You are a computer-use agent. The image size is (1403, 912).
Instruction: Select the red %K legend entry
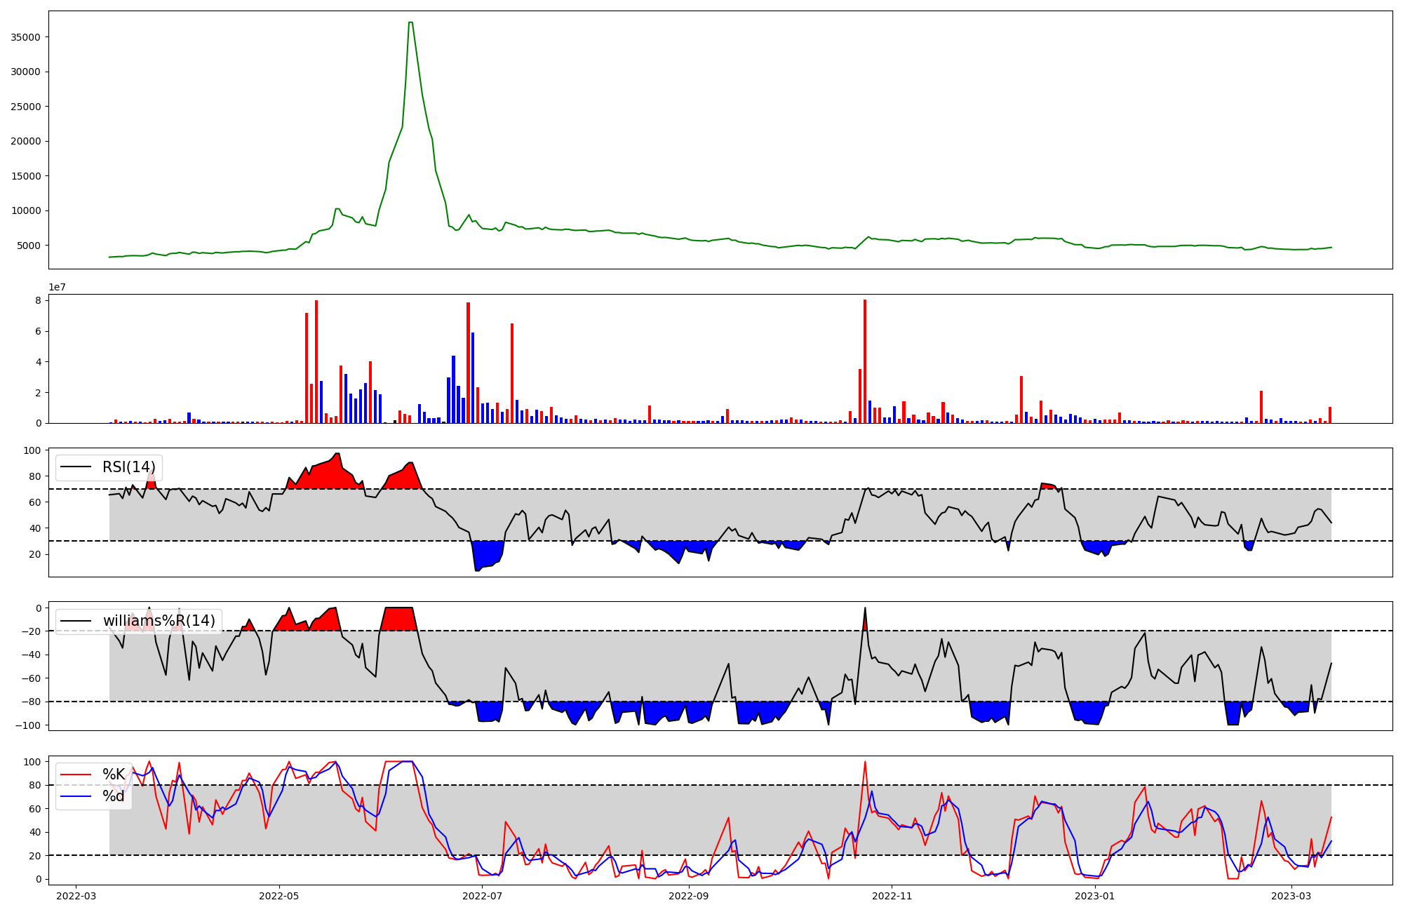click(113, 774)
